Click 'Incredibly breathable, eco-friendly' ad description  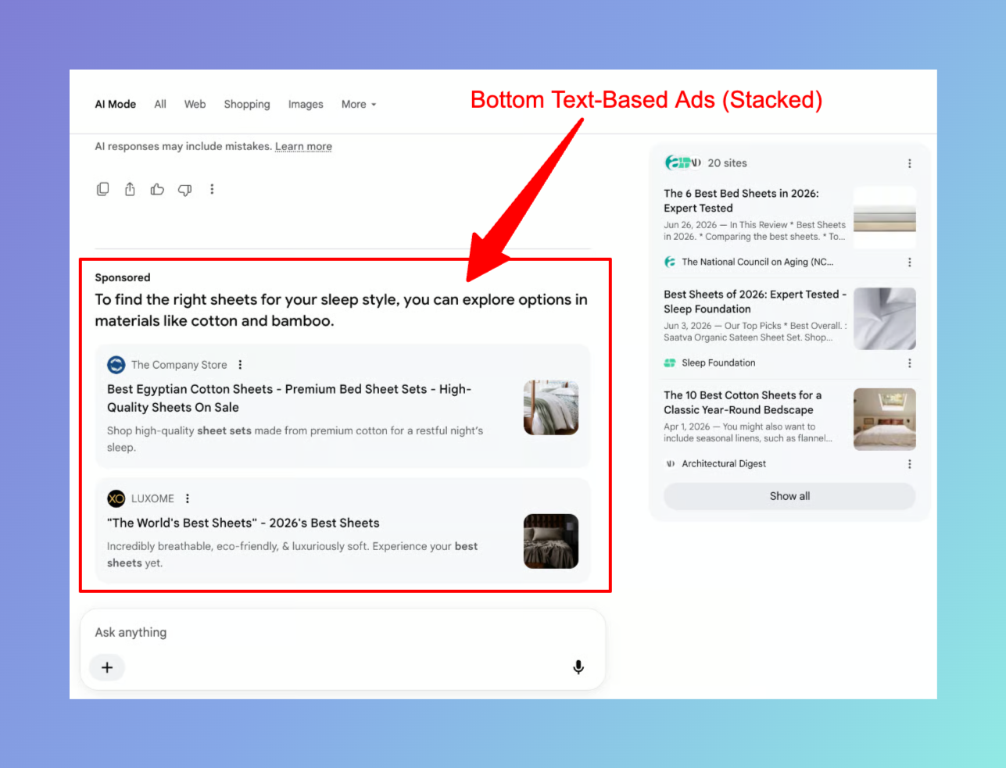coord(292,555)
